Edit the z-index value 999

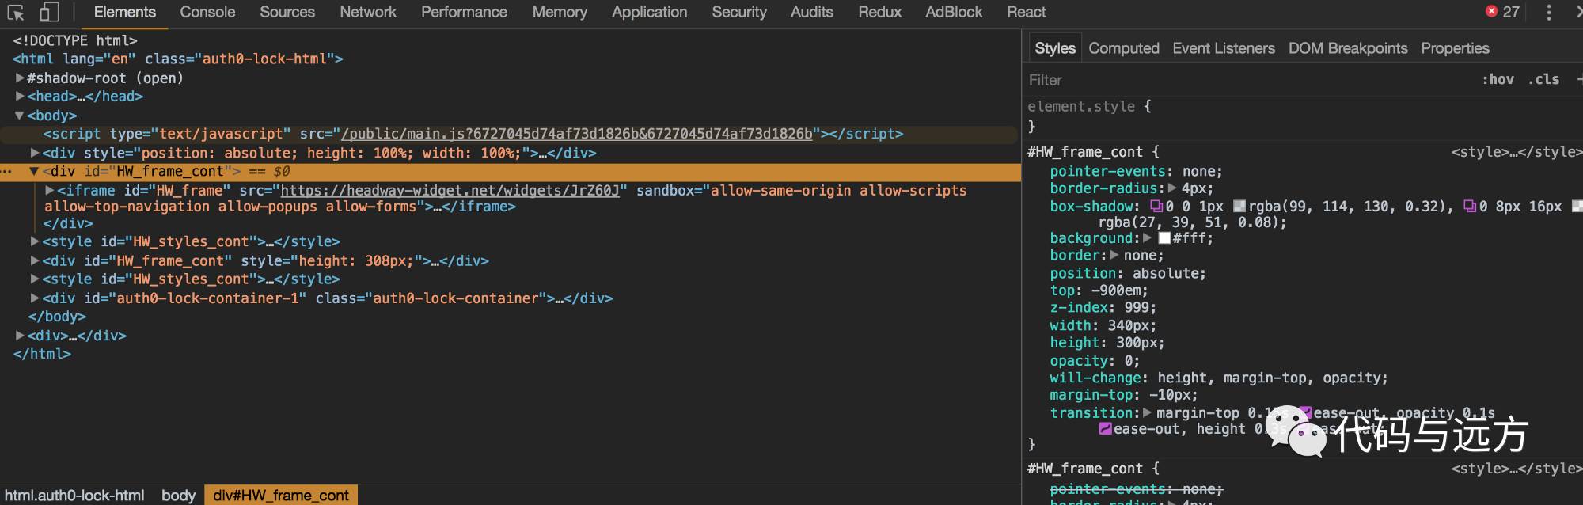(1137, 308)
